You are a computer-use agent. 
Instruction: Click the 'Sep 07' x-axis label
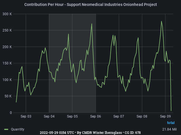[x=119, y=116]
